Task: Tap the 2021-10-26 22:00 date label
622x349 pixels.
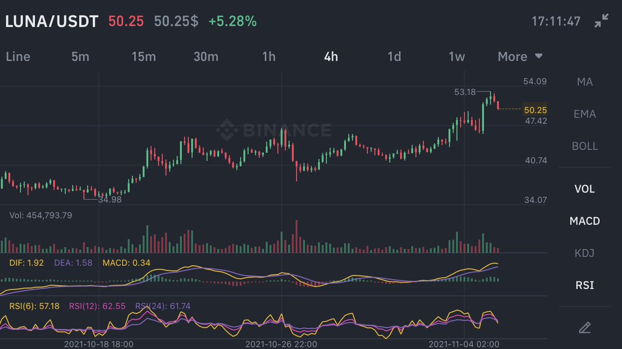Action: click(280, 344)
